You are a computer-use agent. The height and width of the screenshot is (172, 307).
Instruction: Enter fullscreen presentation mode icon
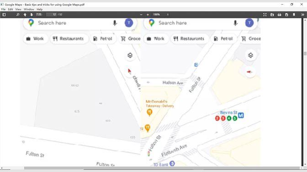pos(265,15)
